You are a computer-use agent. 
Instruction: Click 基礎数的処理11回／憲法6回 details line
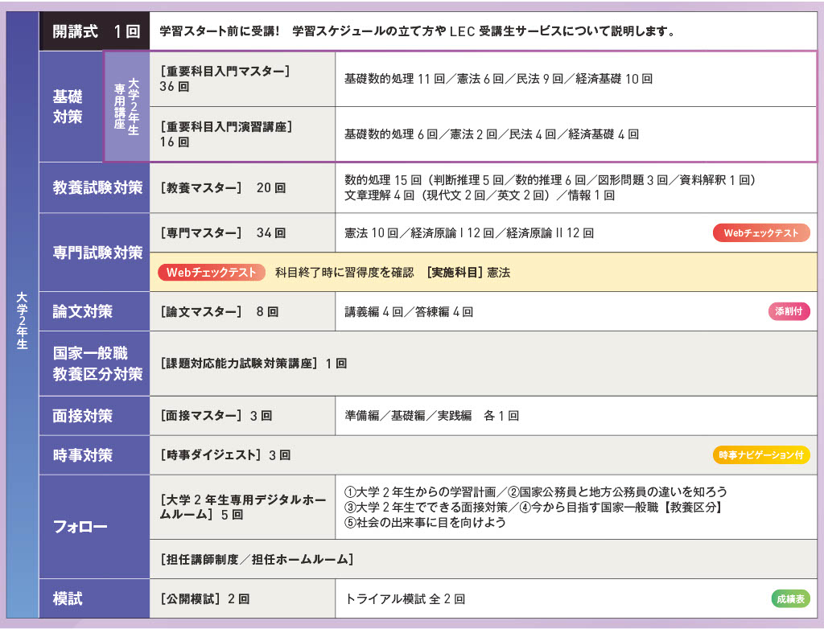[498, 79]
